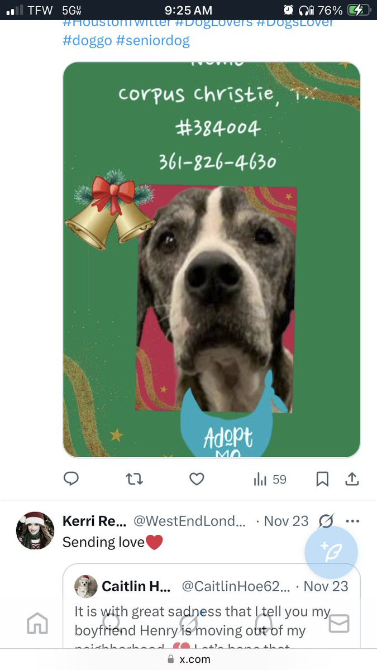Open Kerri's Santa-hat profile avatar
Screen dimensions: 377x670
click(x=35, y=530)
